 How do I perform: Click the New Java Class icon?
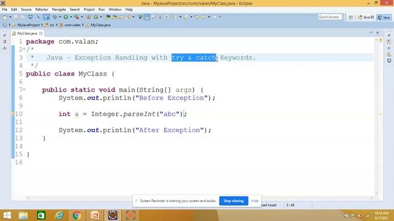(x=96, y=17)
